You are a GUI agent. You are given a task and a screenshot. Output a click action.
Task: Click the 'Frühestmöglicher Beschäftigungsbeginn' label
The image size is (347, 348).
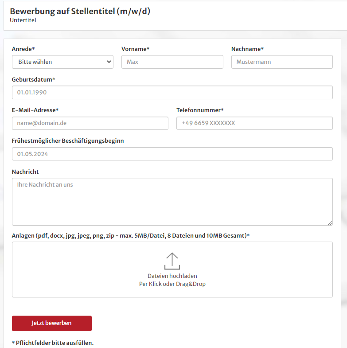click(x=68, y=141)
